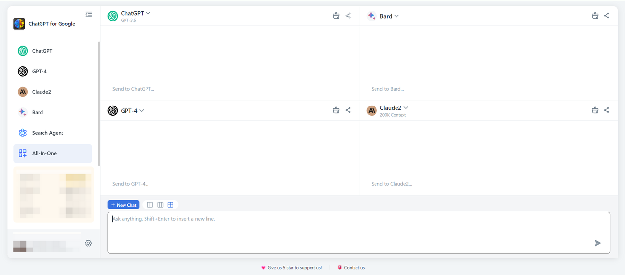Viewport: 625px width, 275px height.
Task: Click the settings gear icon
Action: (x=88, y=243)
